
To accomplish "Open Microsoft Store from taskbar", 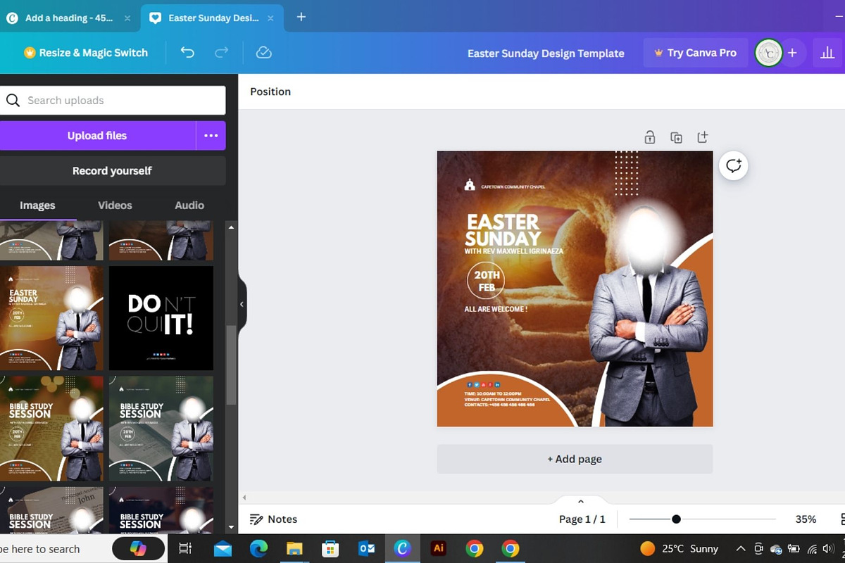I will (330, 549).
